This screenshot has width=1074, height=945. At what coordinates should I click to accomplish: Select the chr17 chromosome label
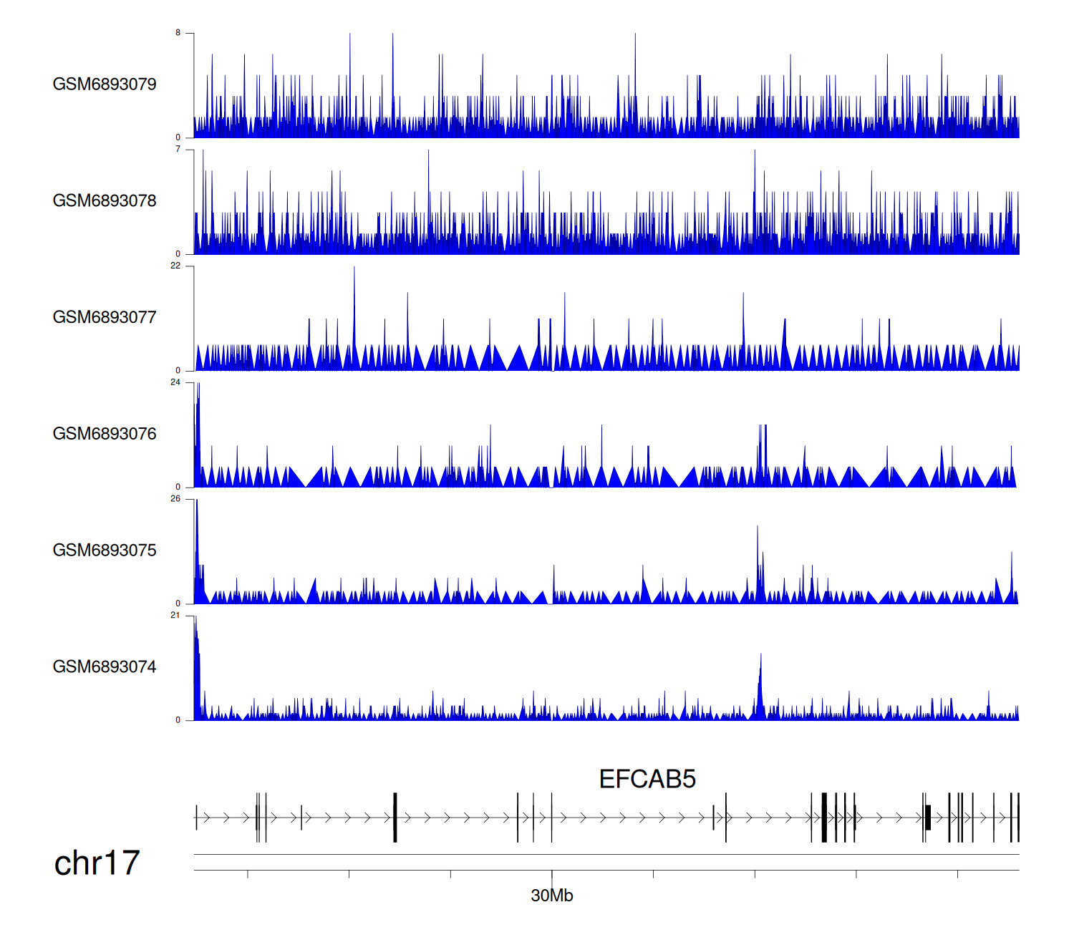[x=97, y=863]
